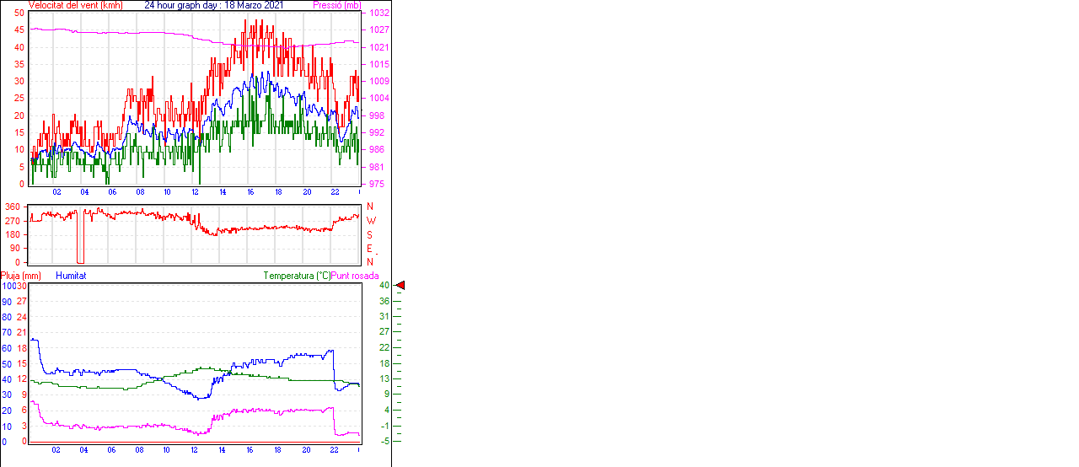
Task: Click the 'S' compass letter on direction chart
Action: tap(370, 234)
